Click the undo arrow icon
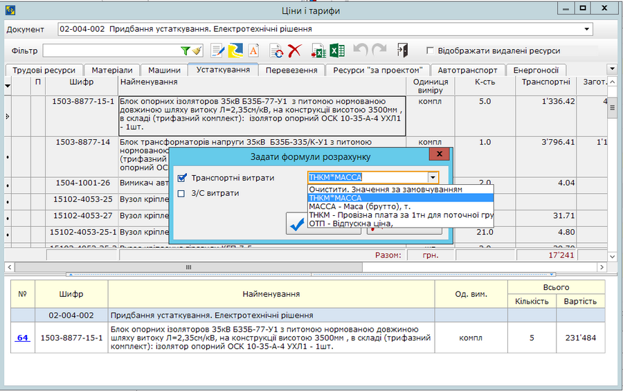 click(360, 51)
